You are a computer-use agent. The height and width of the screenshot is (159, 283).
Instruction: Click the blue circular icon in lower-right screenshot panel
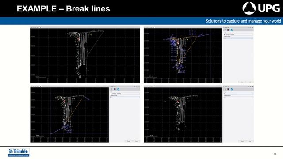coord(232,89)
